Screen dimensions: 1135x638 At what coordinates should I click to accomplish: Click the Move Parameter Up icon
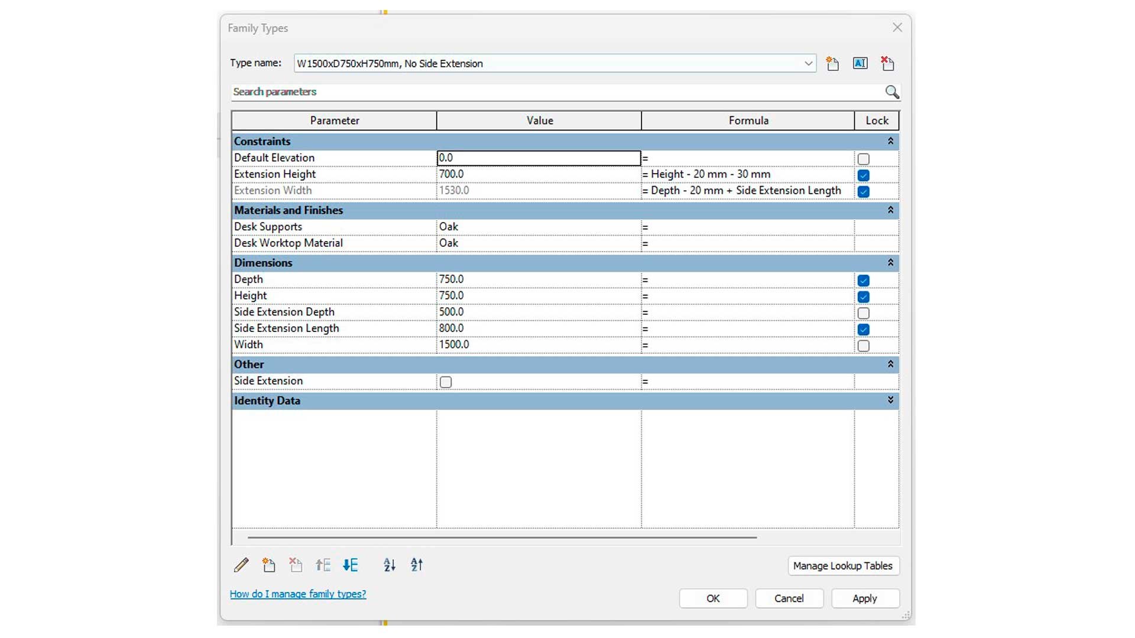[x=323, y=565]
